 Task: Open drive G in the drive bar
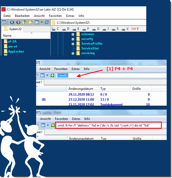[x=96, y=29]
